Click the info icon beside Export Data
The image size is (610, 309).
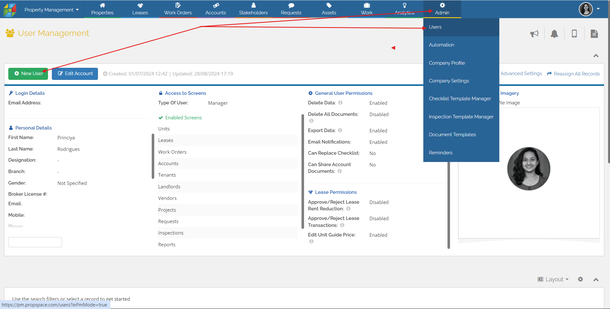point(340,130)
